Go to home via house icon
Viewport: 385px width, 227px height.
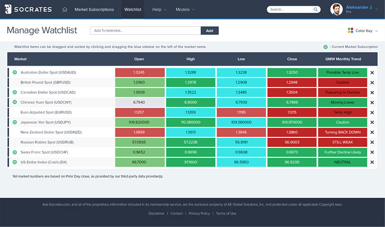coord(65,10)
